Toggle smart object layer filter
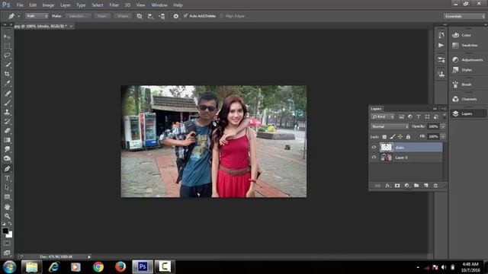This screenshot has width=488, height=274. [435, 116]
